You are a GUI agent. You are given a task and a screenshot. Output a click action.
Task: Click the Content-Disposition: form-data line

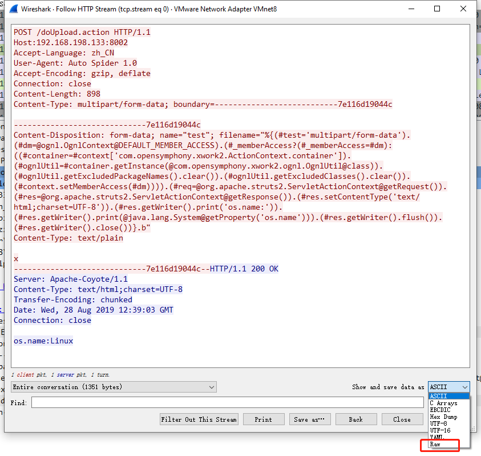tap(212, 135)
